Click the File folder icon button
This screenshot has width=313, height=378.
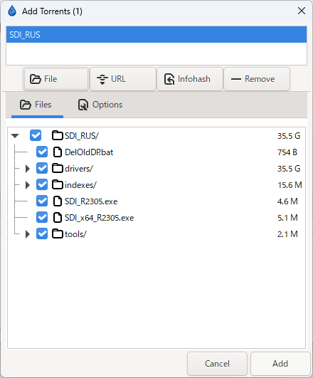coord(35,79)
